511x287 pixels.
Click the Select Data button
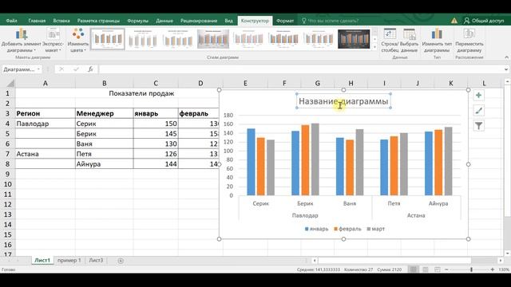409,41
